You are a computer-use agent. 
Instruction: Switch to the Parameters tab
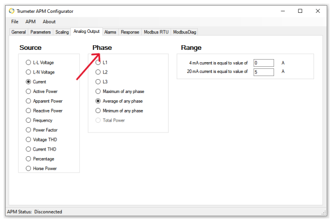41,32
